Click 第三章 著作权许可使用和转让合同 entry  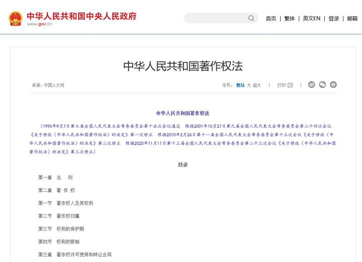[x=75, y=254]
